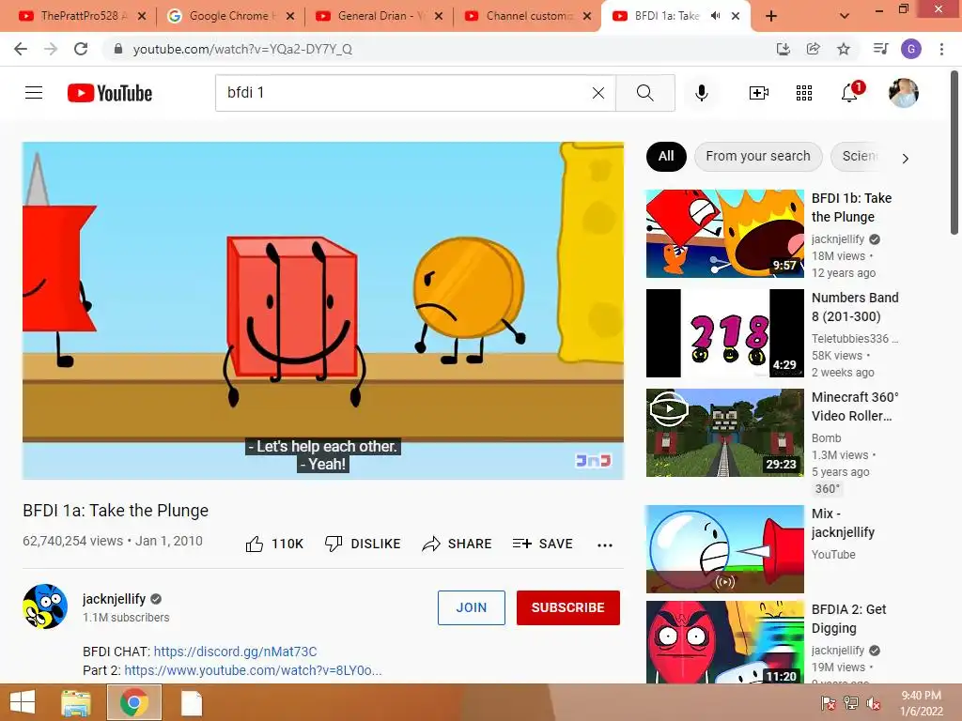
Task: Close the General Drian tab
Action: click(x=439, y=16)
